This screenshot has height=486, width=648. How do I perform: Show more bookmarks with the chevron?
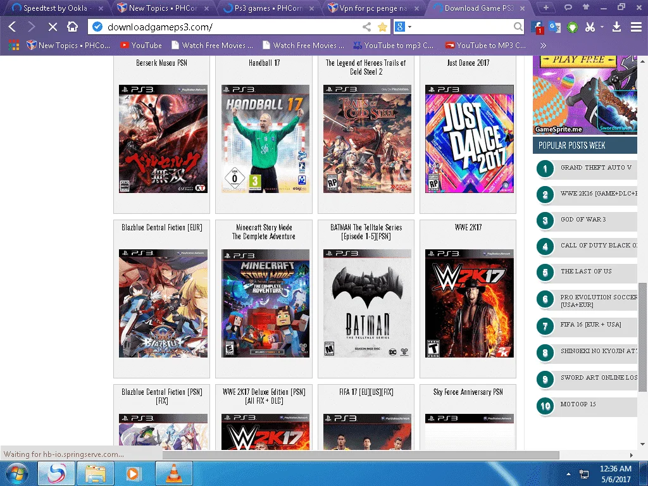point(543,45)
